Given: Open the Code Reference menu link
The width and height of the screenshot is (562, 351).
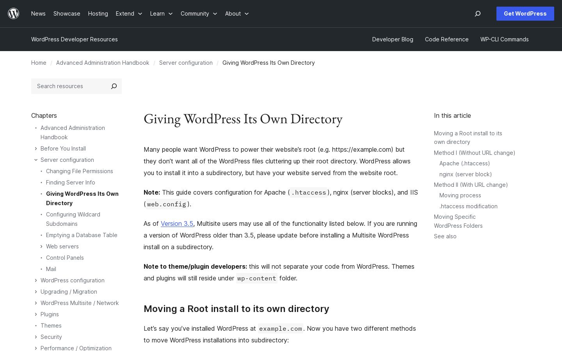Looking at the screenshot, I should click(x=446, y=39).
